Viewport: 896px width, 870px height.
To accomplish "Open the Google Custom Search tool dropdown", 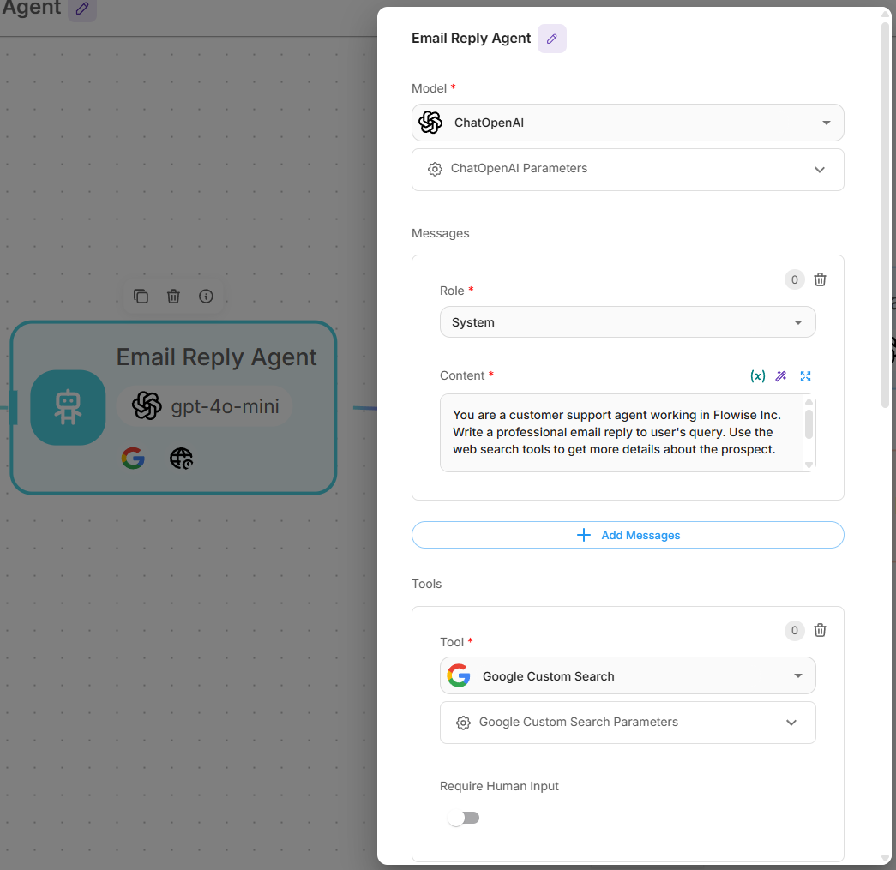I will (628, 676).
